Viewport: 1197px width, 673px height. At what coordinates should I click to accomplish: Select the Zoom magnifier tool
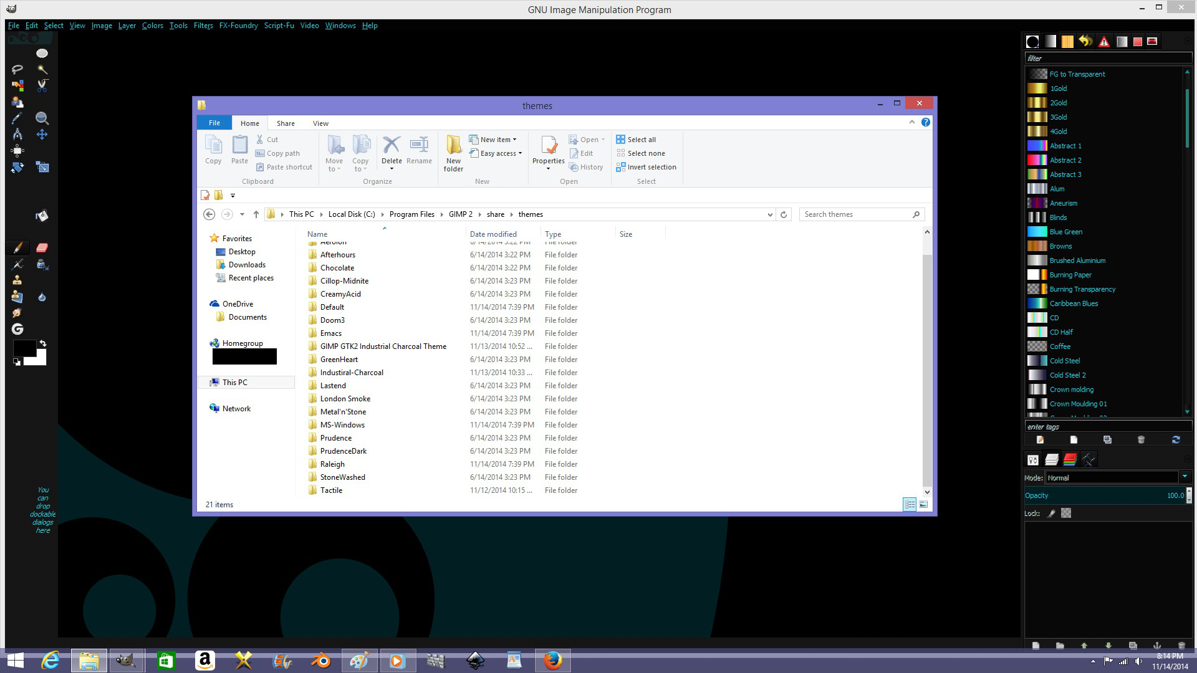[x=42, y=118]
